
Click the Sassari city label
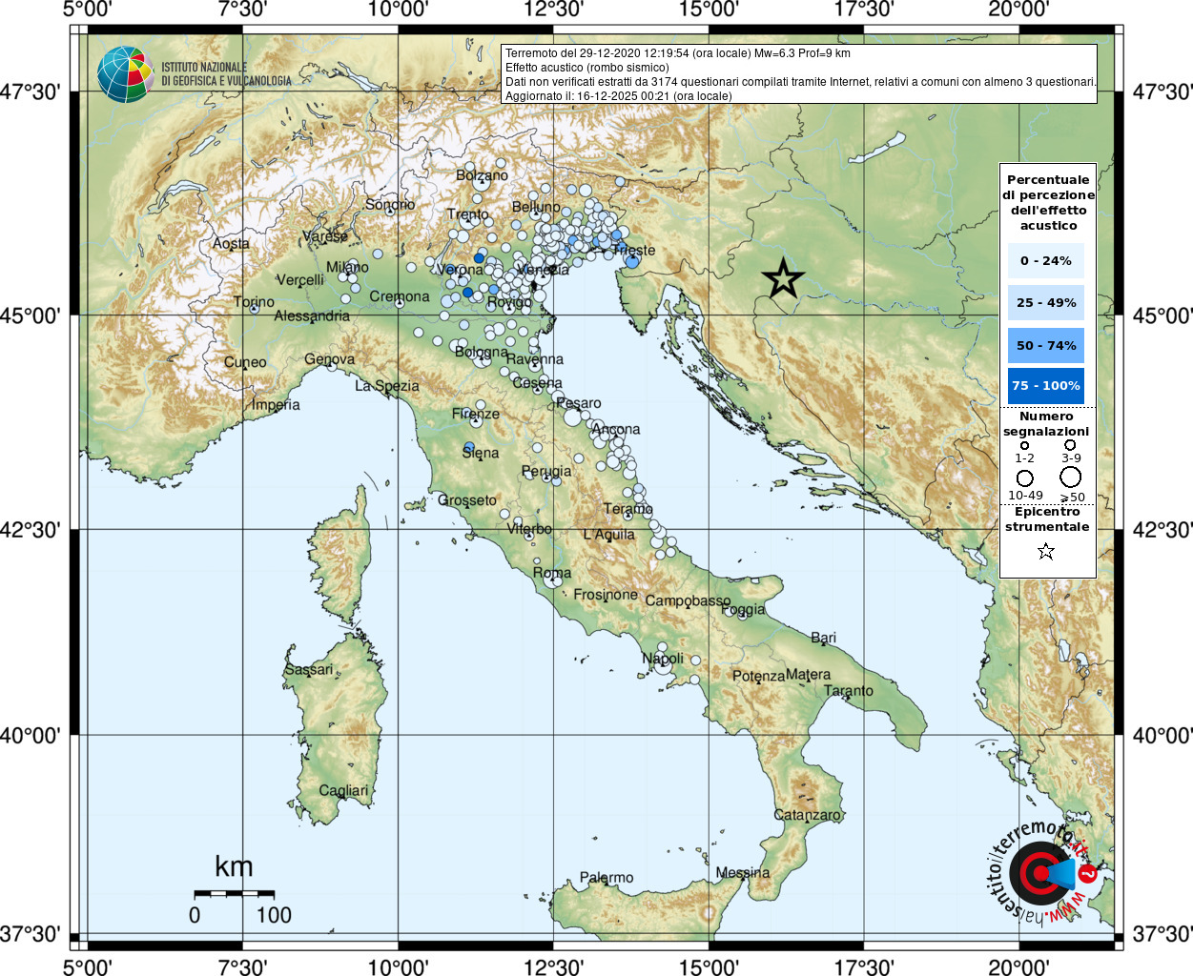(x=309, y=669)
